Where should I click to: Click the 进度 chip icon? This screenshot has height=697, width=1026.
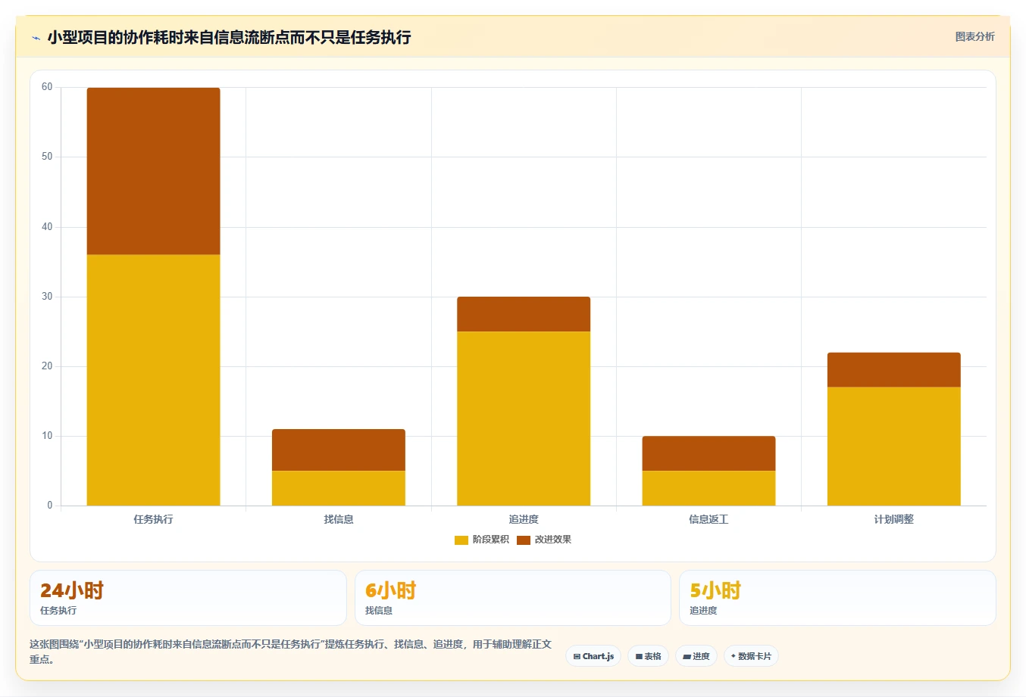[687, 656]
